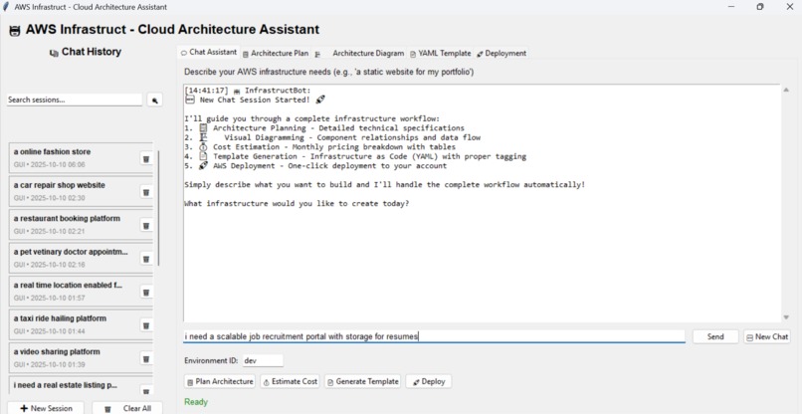Viewport: 802px width, 414px height.
Task: Click the Clear All button
Action: 128,408
